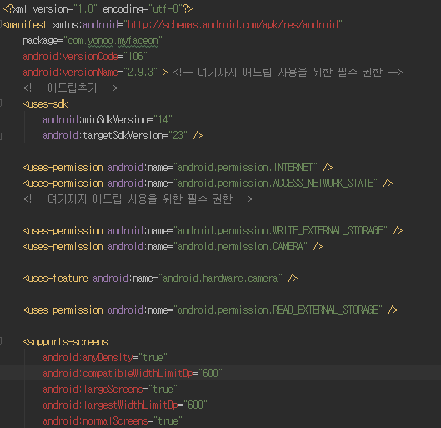
Task: Click the package name com.yonoo.myfaceon
Action: [x=113, y=41]
